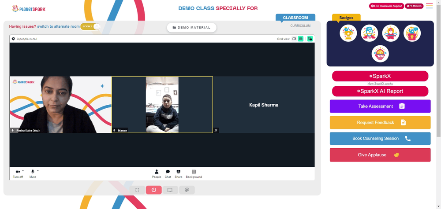This screenshot has width=441, height=209.
Task: Open the Badges tab
Action: (x=346, y=18)
